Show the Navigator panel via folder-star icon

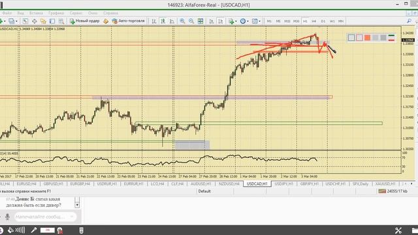tap(43, 21)
